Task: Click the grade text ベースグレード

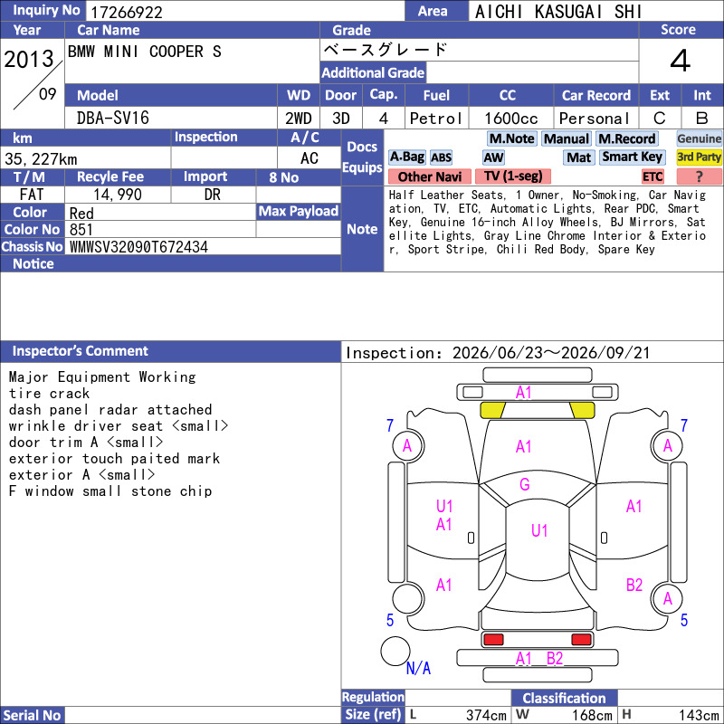Action: point(386,50)
